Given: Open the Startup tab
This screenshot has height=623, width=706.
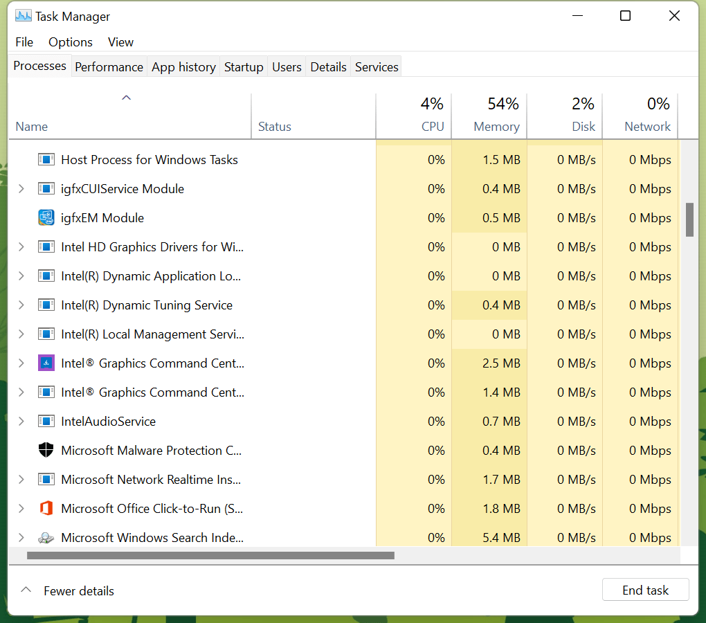Looking at the screenshot, I should point(244,67).
